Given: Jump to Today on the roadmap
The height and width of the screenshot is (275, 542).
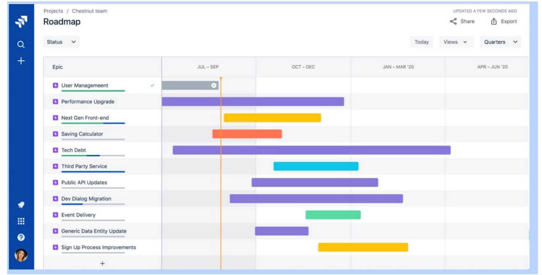Looking at the screenshot, I should point(421,42).
